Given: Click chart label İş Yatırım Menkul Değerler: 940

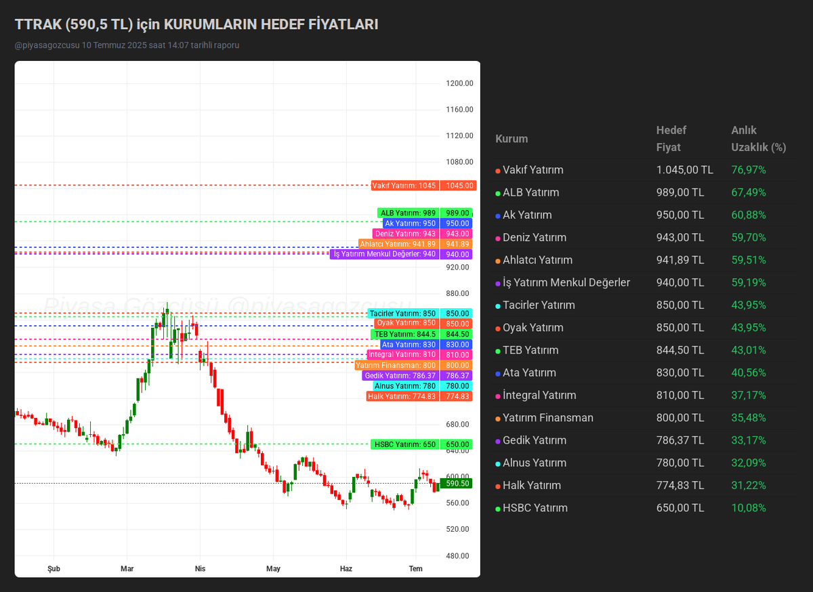Looking at the screenshot, I should coord(384,254).
